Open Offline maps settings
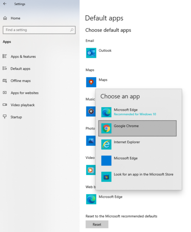The width and height of the screenshot is (191, 232). tap(20, 81)
